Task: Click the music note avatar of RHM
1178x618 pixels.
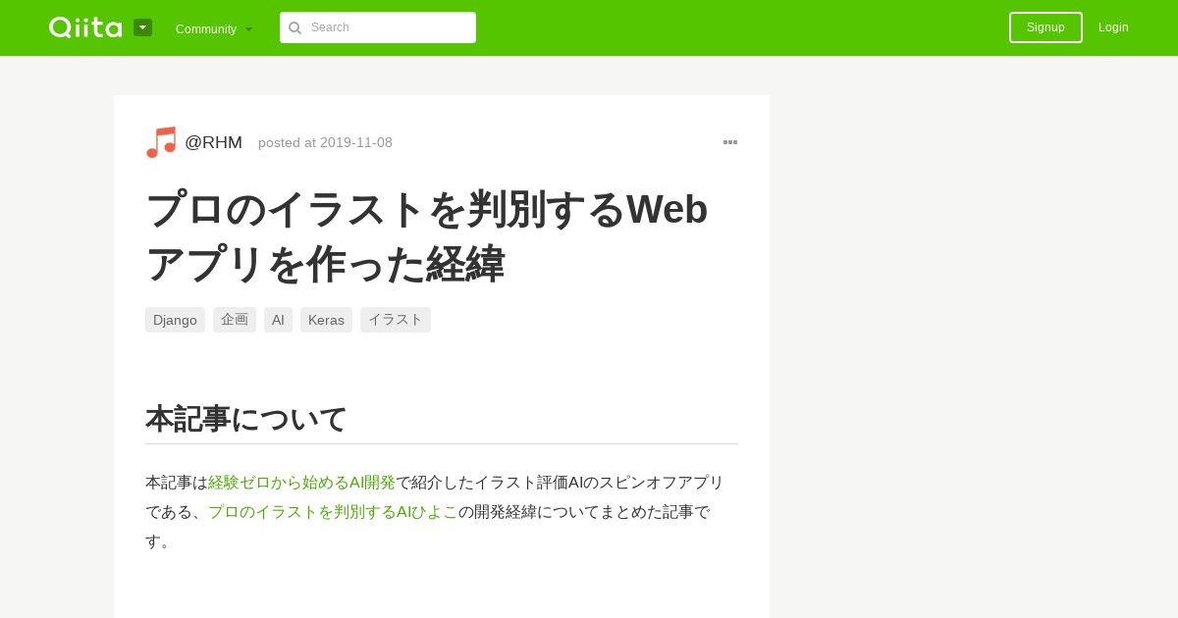Action: click(161, 142)
